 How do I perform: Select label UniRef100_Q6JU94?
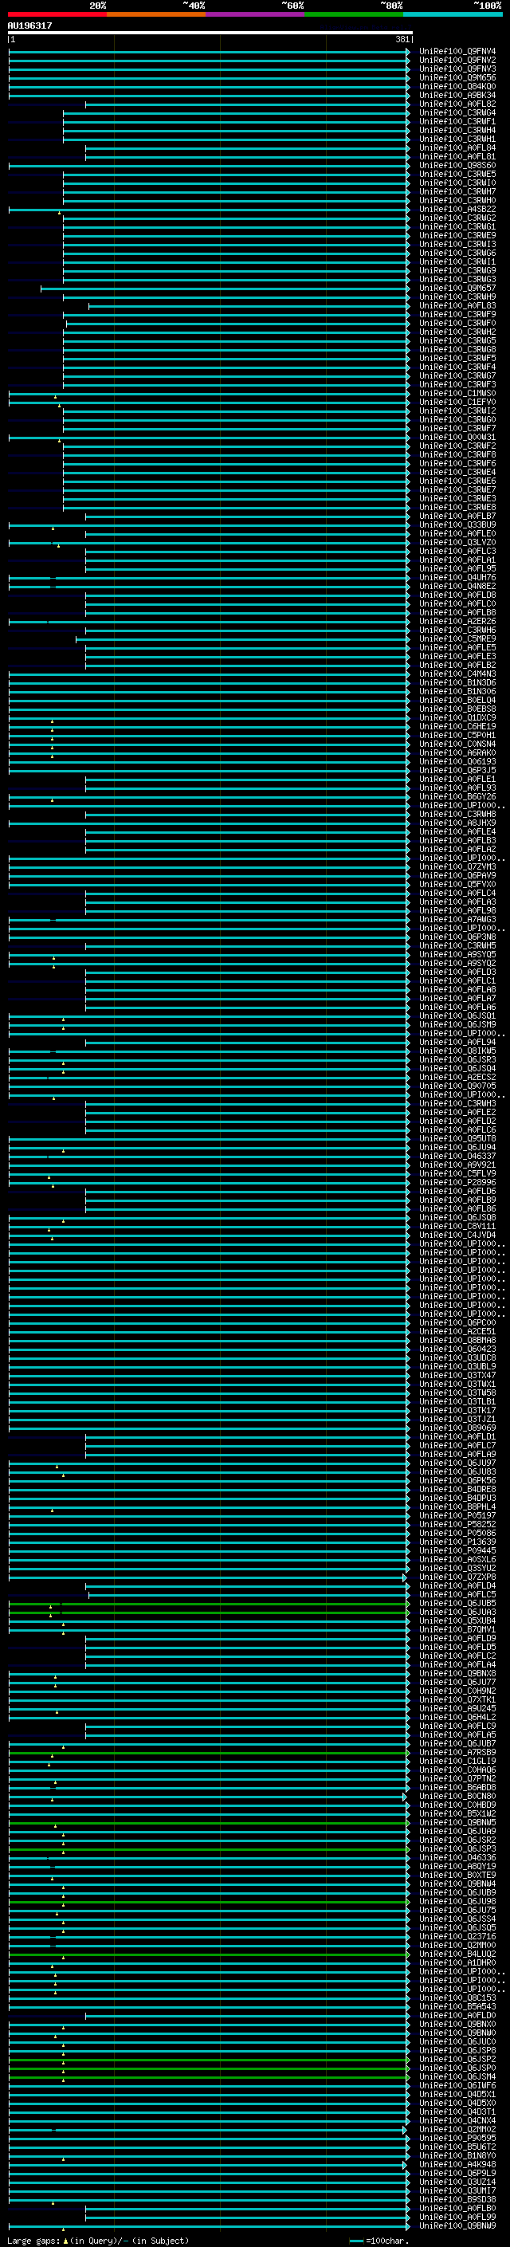click(x=457, y=1147)
